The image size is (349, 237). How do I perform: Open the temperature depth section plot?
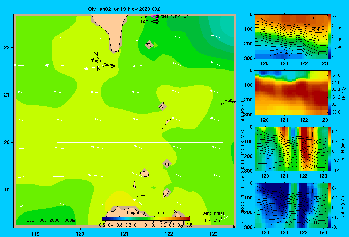point(291,37)
